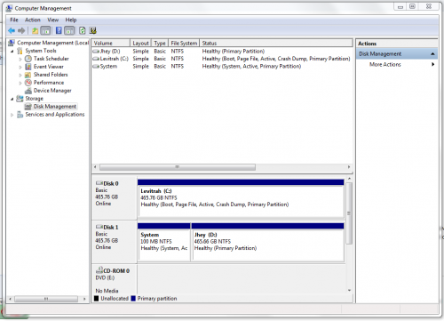The width and height of the screenshot is (444, 321).
Task: Click the CD-ROM 0 drive icon
Action: point(99,270)
